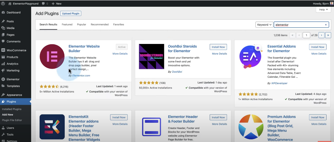Click the Posts pin icon

pyautogui.click(x=3, y=21)
